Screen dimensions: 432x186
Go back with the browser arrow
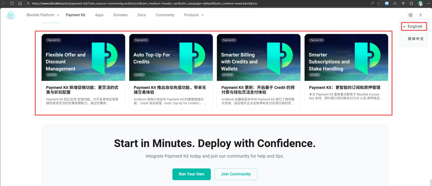pos(4,3)
